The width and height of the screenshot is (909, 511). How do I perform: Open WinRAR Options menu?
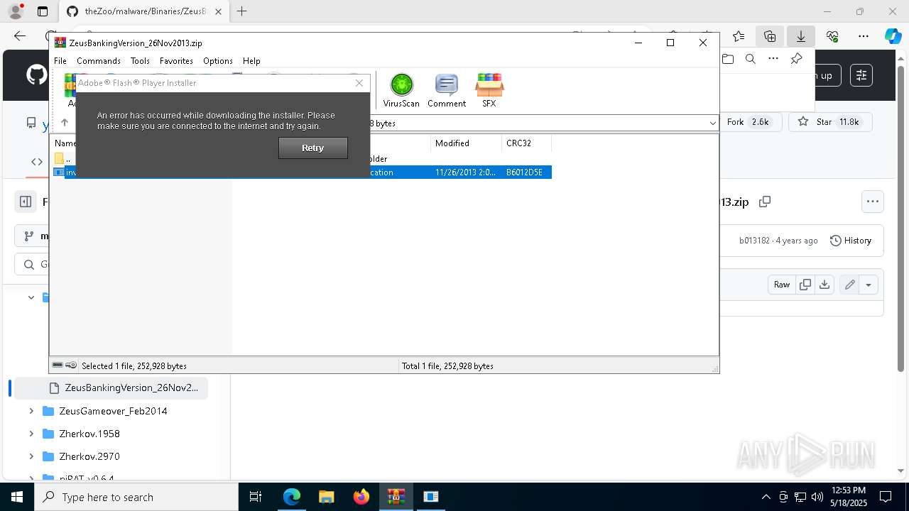point(218,61)
